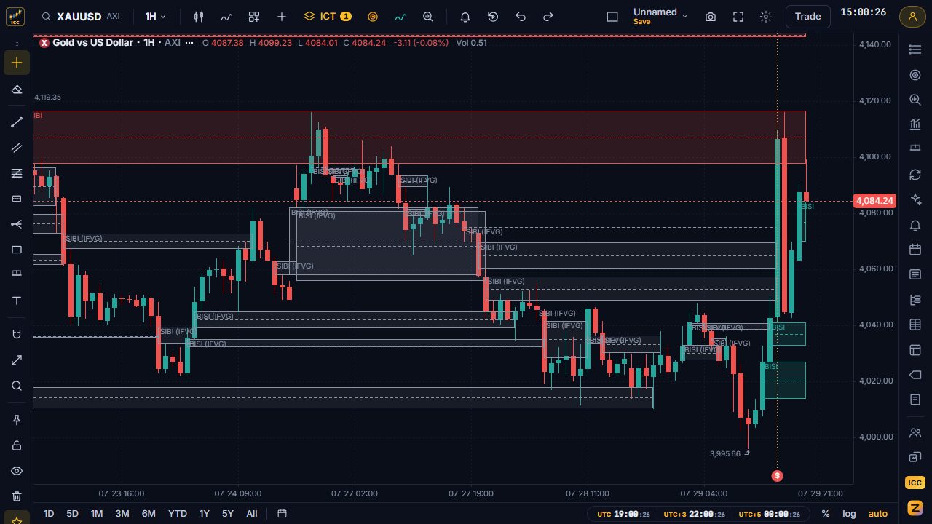Set range to 1D

pyautogui.click(x=49, y=513)
